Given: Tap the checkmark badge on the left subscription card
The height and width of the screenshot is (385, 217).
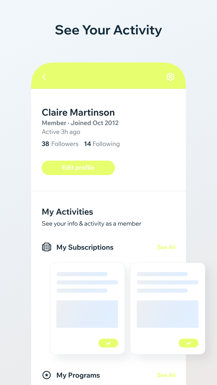Looking at the screenshot, I should (x=108, y=343).
